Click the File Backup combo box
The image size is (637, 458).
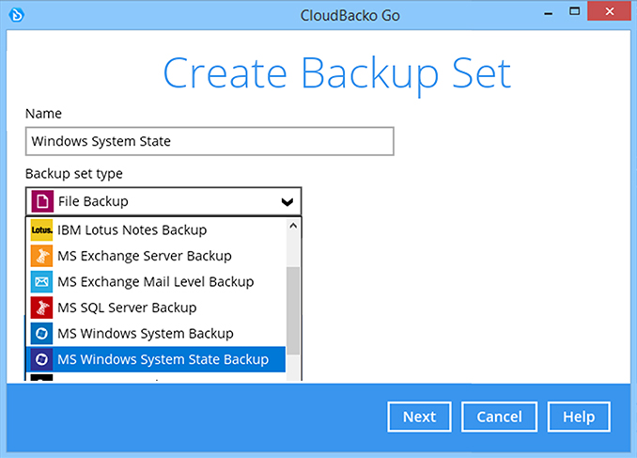(163, 201)
